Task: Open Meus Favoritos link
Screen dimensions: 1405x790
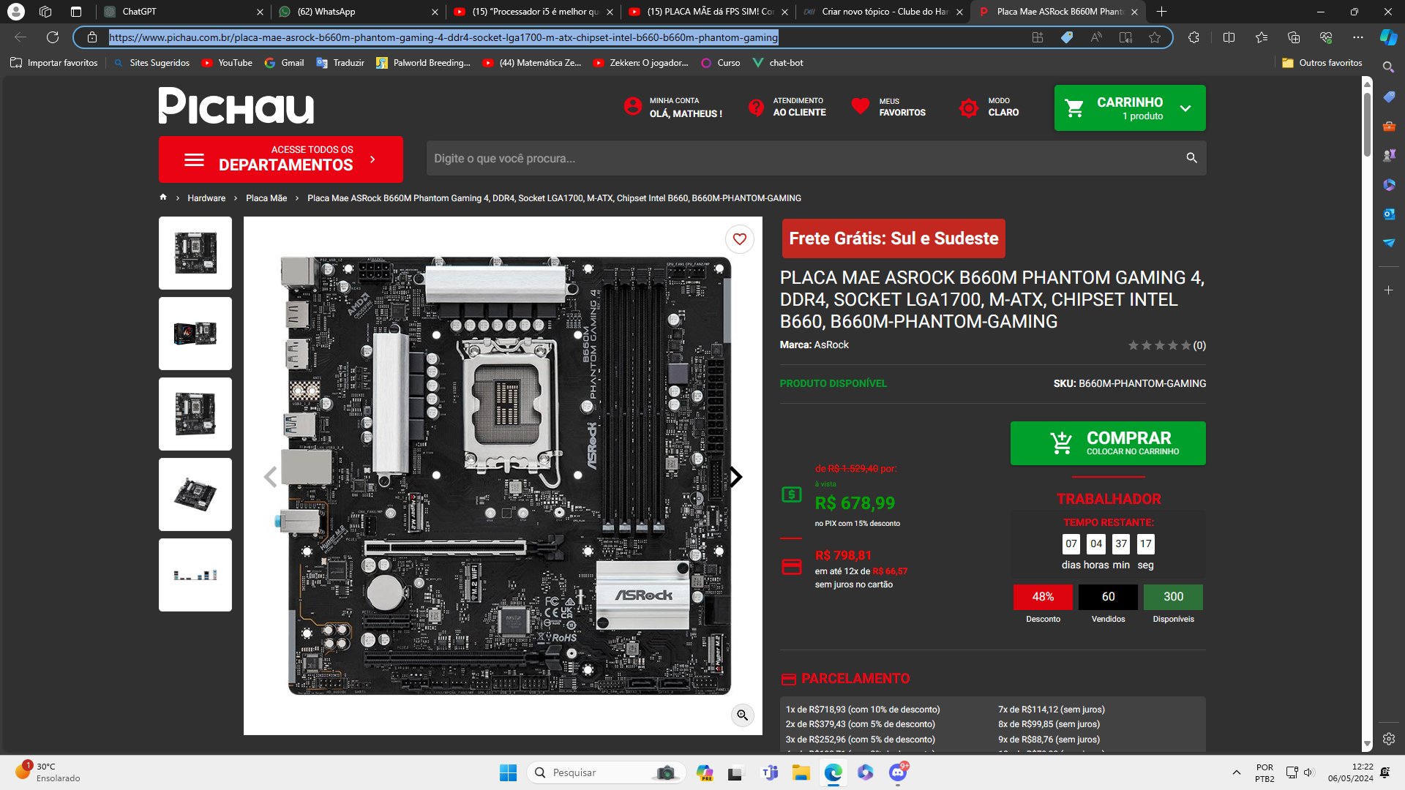Action: tap(888, 108)
